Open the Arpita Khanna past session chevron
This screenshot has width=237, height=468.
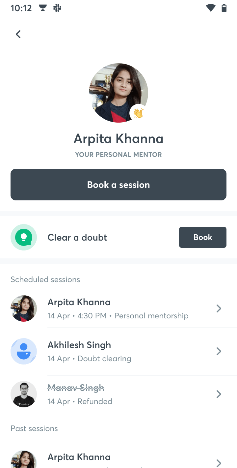click(219, 463)
